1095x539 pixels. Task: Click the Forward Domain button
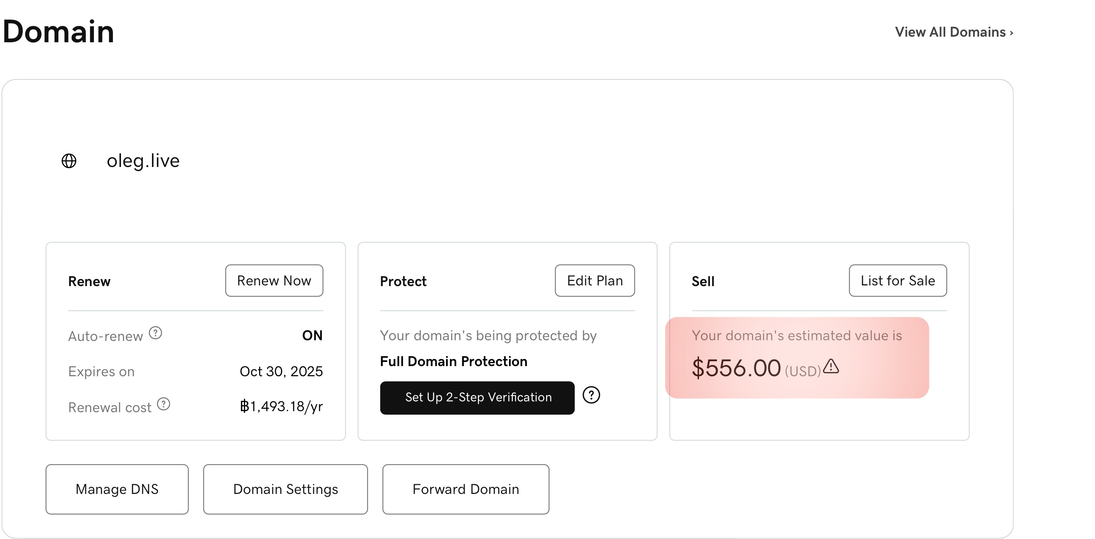pos(466,489)
